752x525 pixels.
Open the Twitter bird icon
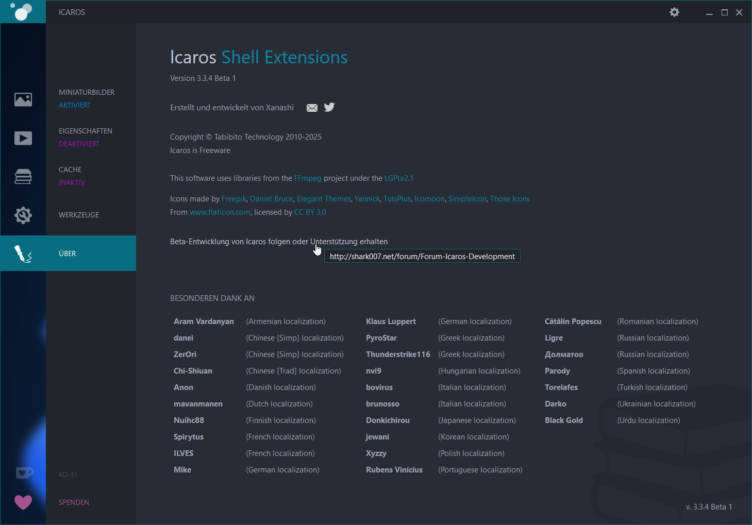pos(329,107)
